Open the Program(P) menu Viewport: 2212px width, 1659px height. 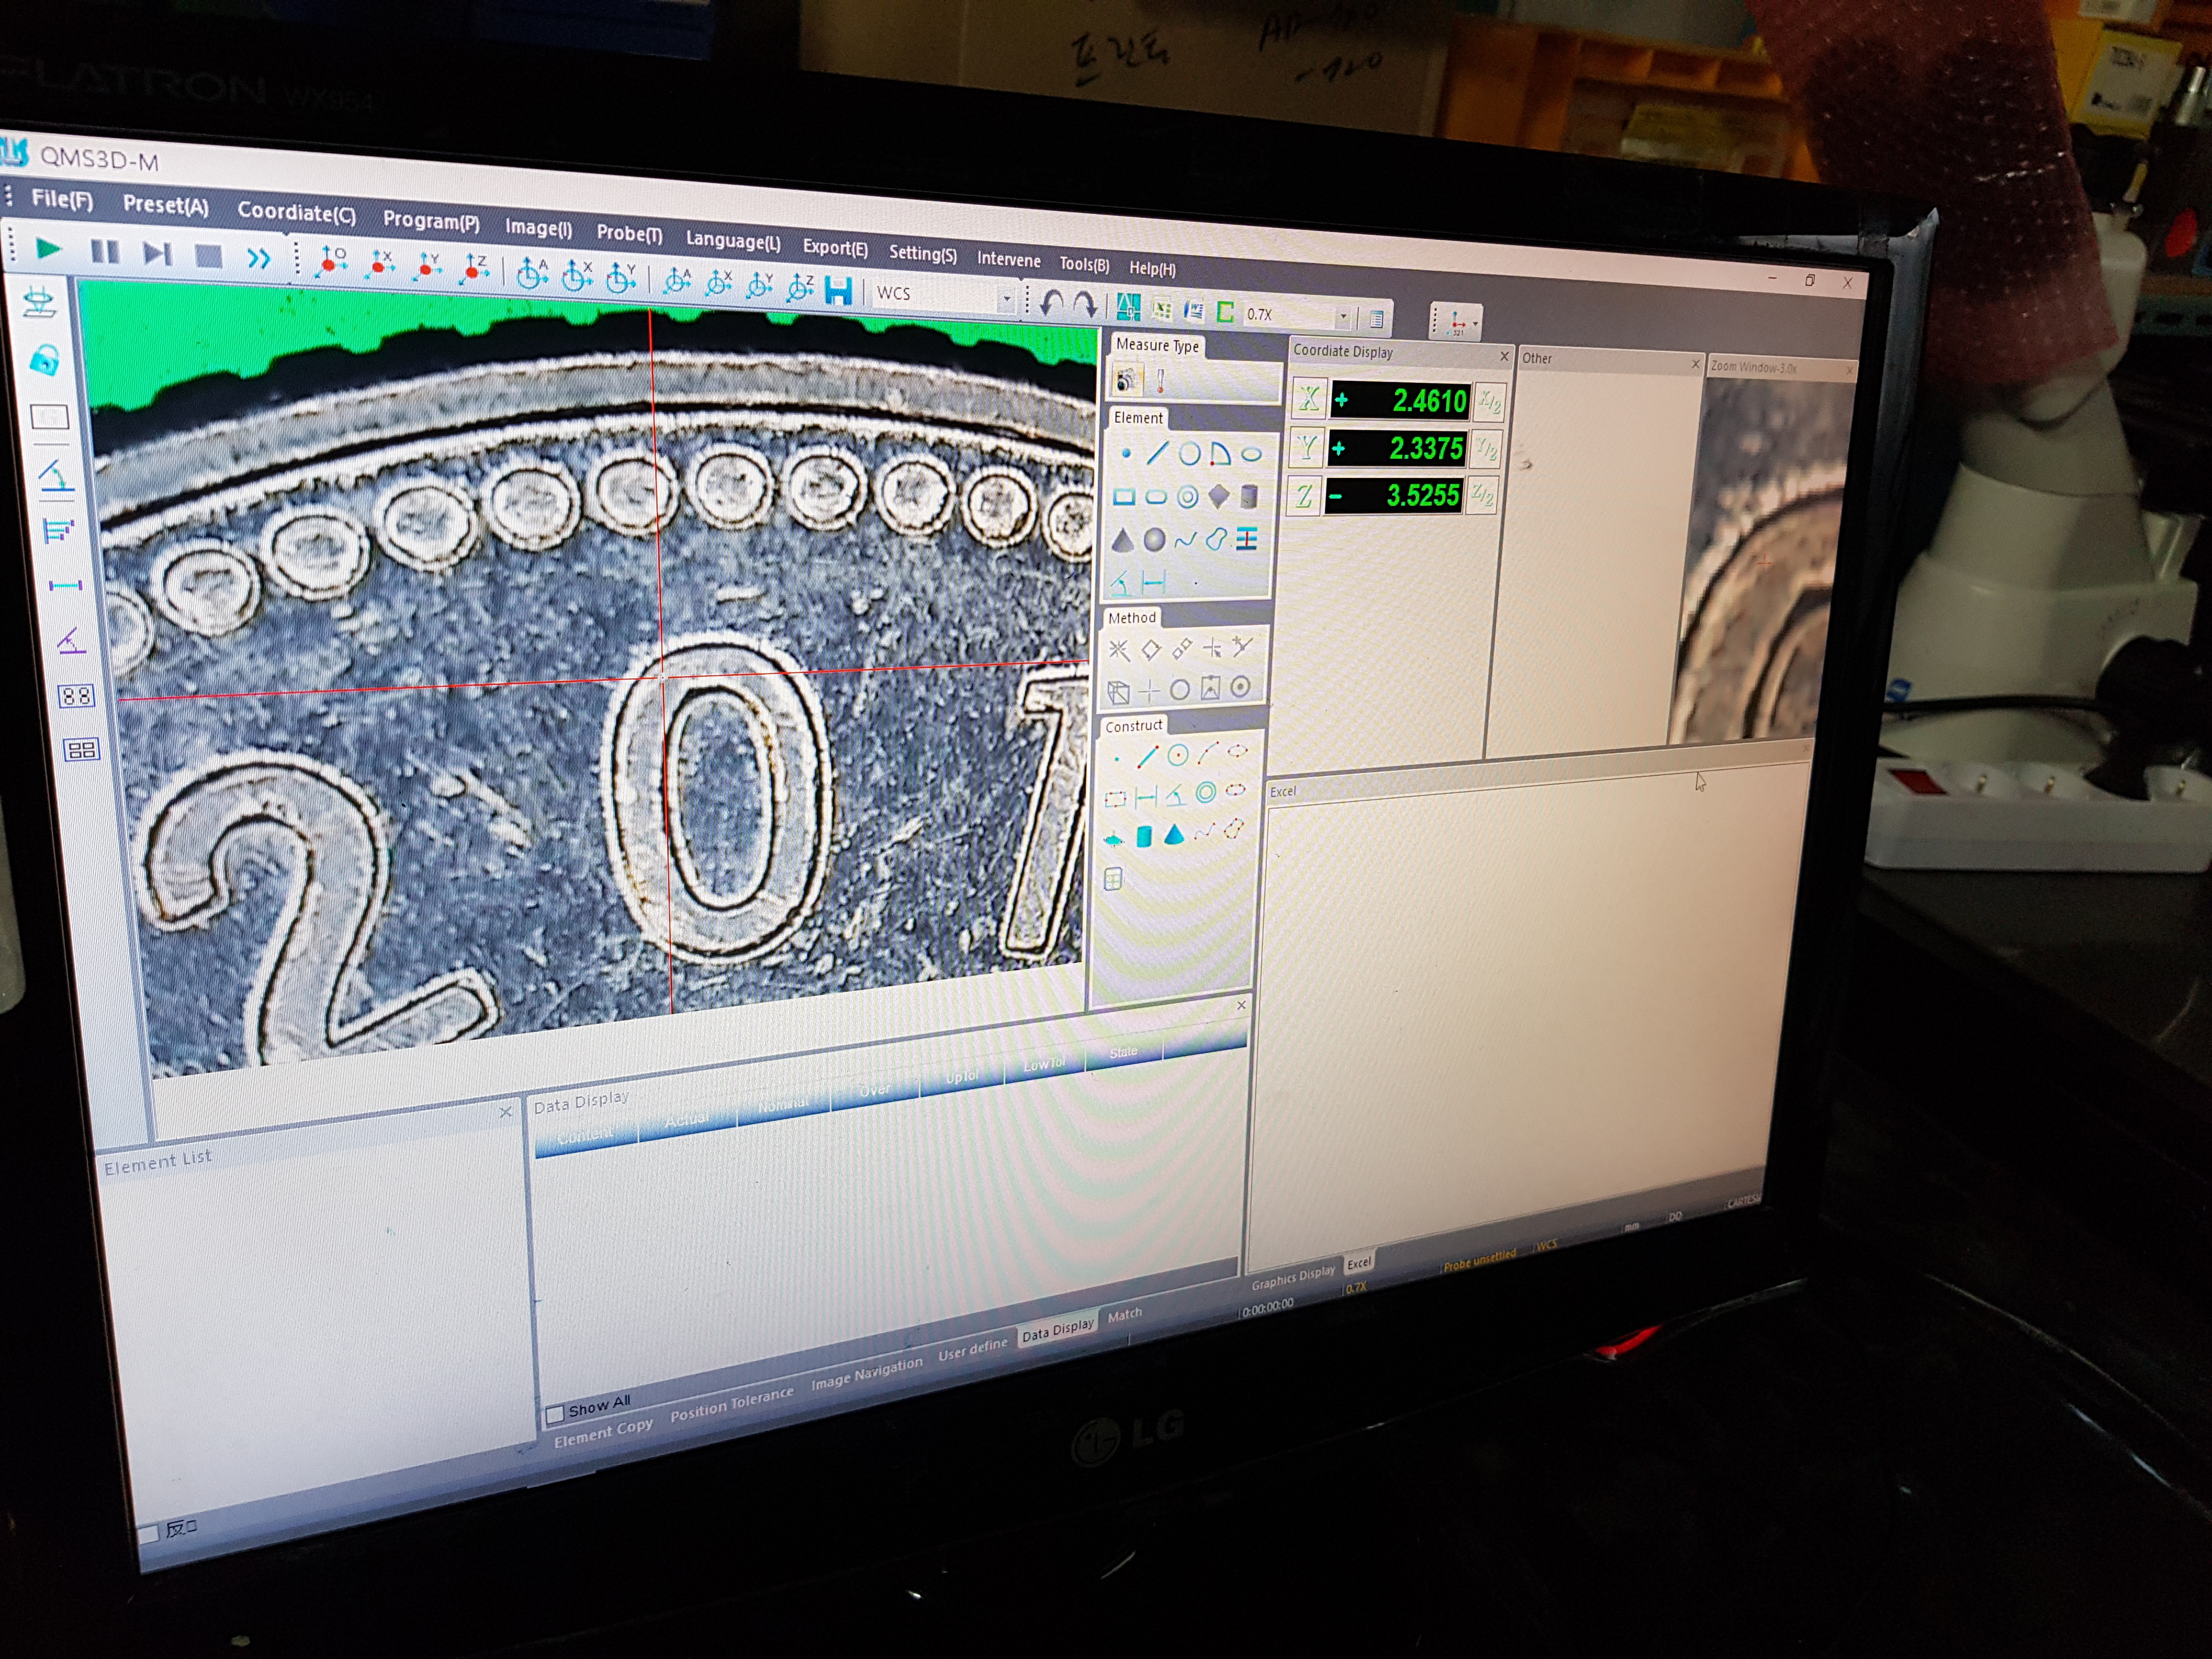(x=431, y=221)
